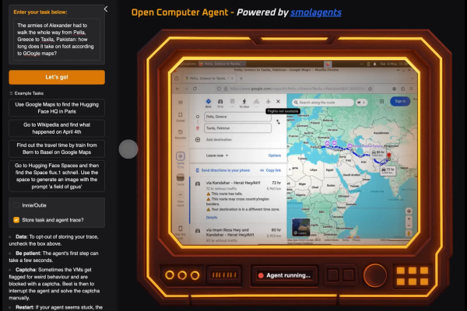Image resolution: width=467 pixels, height=311 pixels.
Task: Click the Street View pegman icon
Action: [409, 233]
